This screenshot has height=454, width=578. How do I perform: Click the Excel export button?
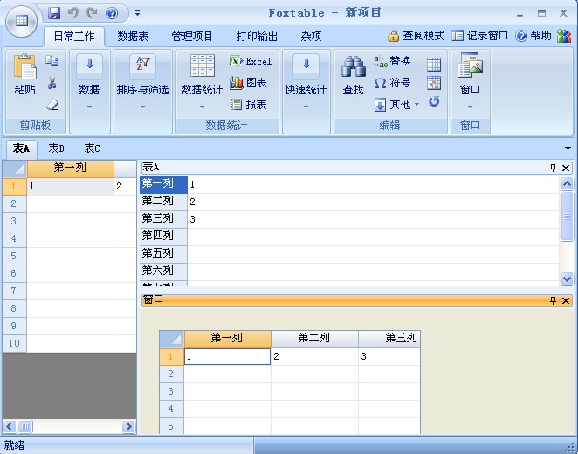tap(251, 61)
